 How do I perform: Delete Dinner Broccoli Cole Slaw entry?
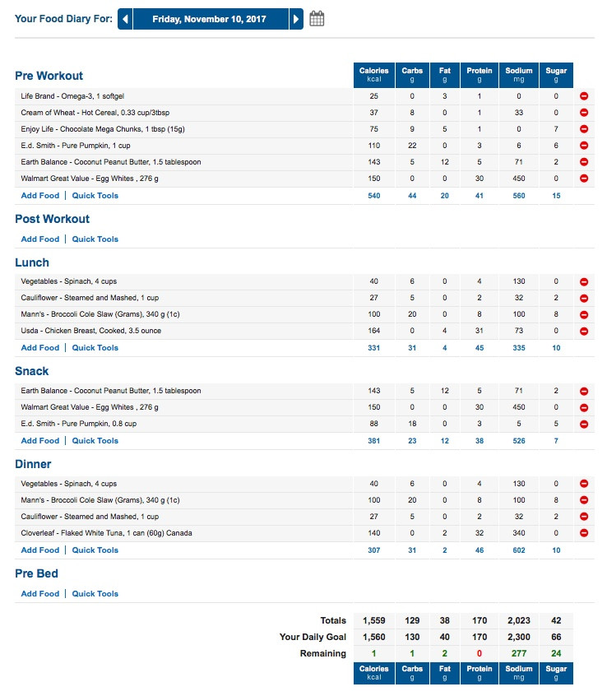(x=584, y=500)
